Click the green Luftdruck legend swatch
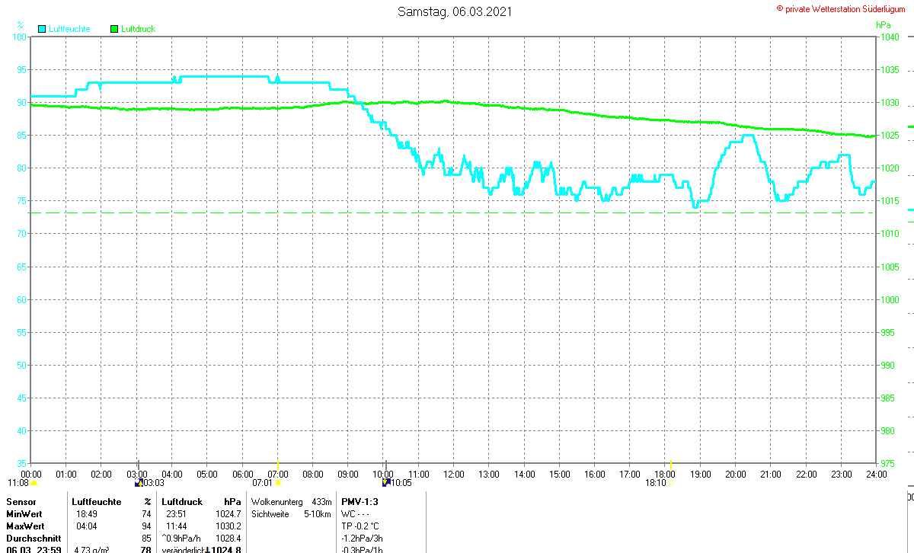Screen dimensions: 914x553 (x=114, y=29)
